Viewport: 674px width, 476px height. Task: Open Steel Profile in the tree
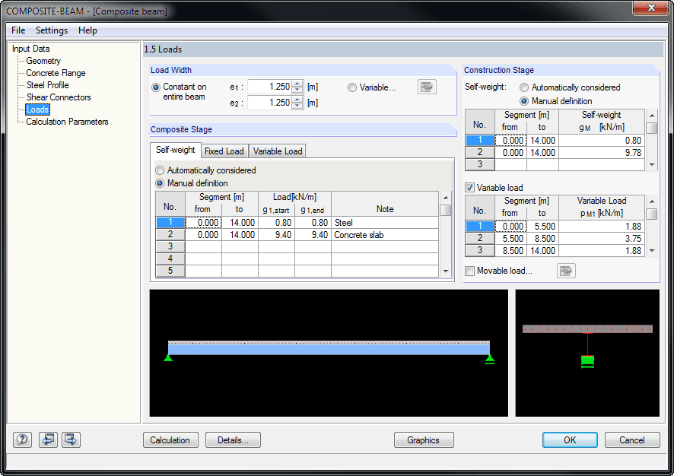(48, 85)
